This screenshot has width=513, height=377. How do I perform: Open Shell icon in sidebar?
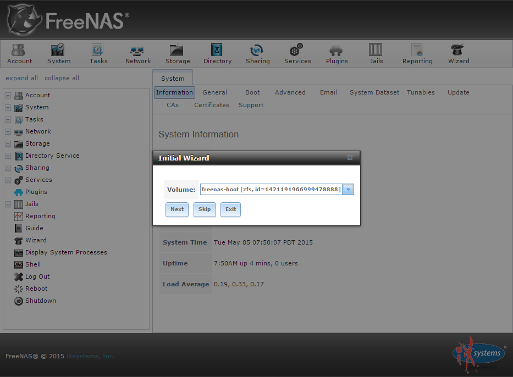click(19, 264)
